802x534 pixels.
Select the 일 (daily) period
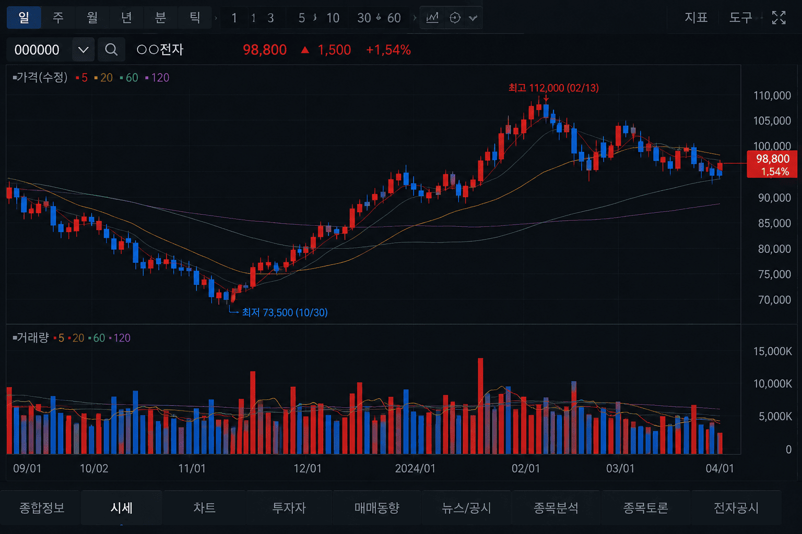24,18
